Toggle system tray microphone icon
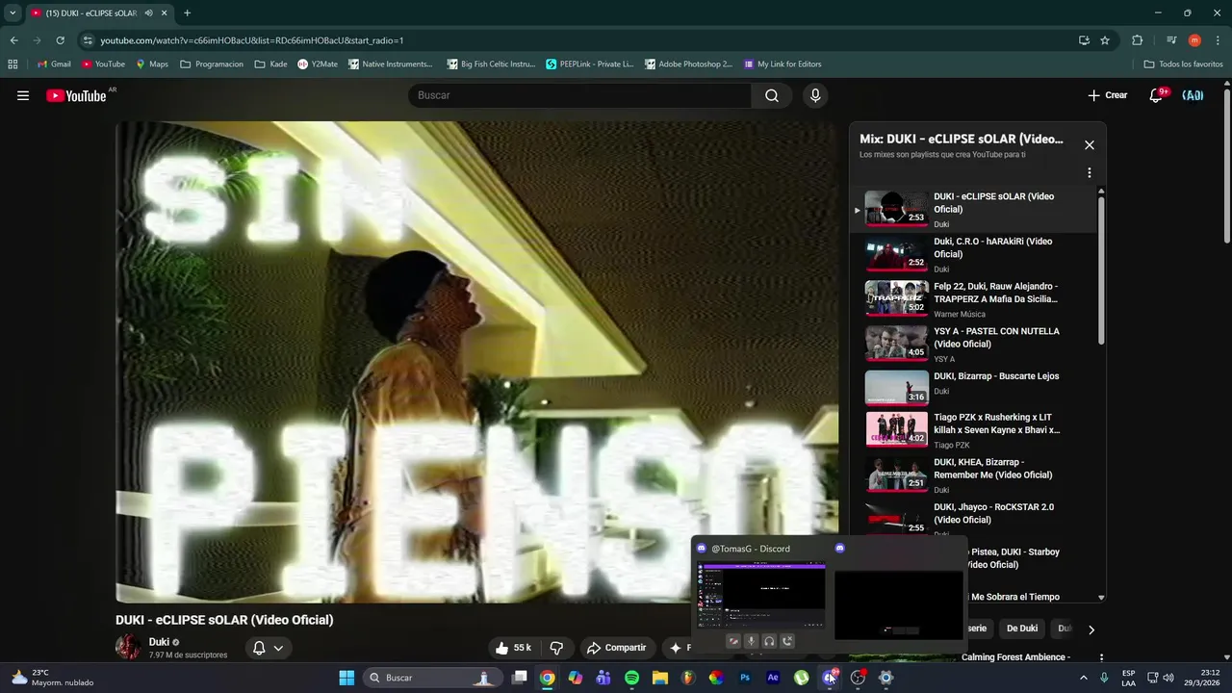1232x693 pixels. 1104,678
